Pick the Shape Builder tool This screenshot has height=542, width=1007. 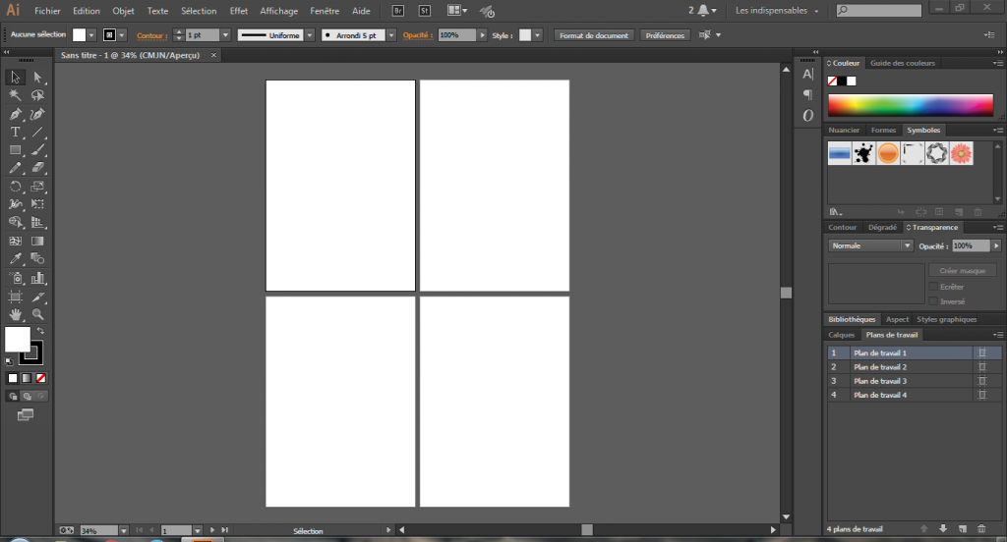point(15,223)
